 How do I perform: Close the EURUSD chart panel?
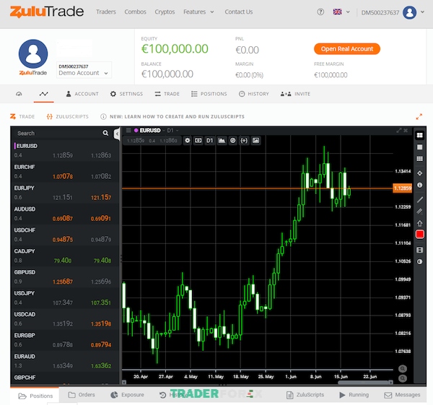point(406,131)
